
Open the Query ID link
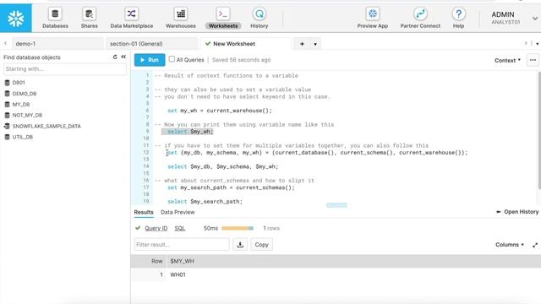click(x=156, y=229)
